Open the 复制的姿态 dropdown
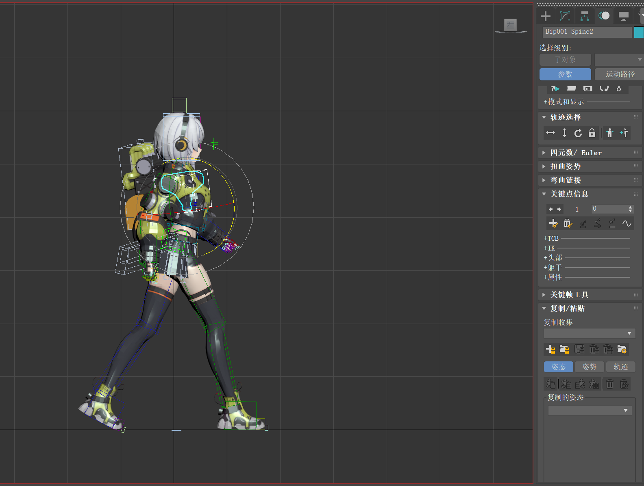 pyautogui.click(x=590, y=410)
